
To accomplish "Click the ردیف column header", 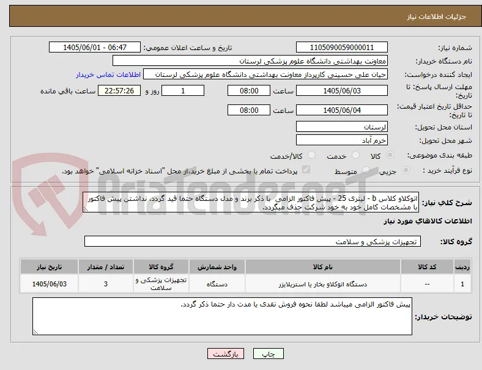I will click(462, 267).
